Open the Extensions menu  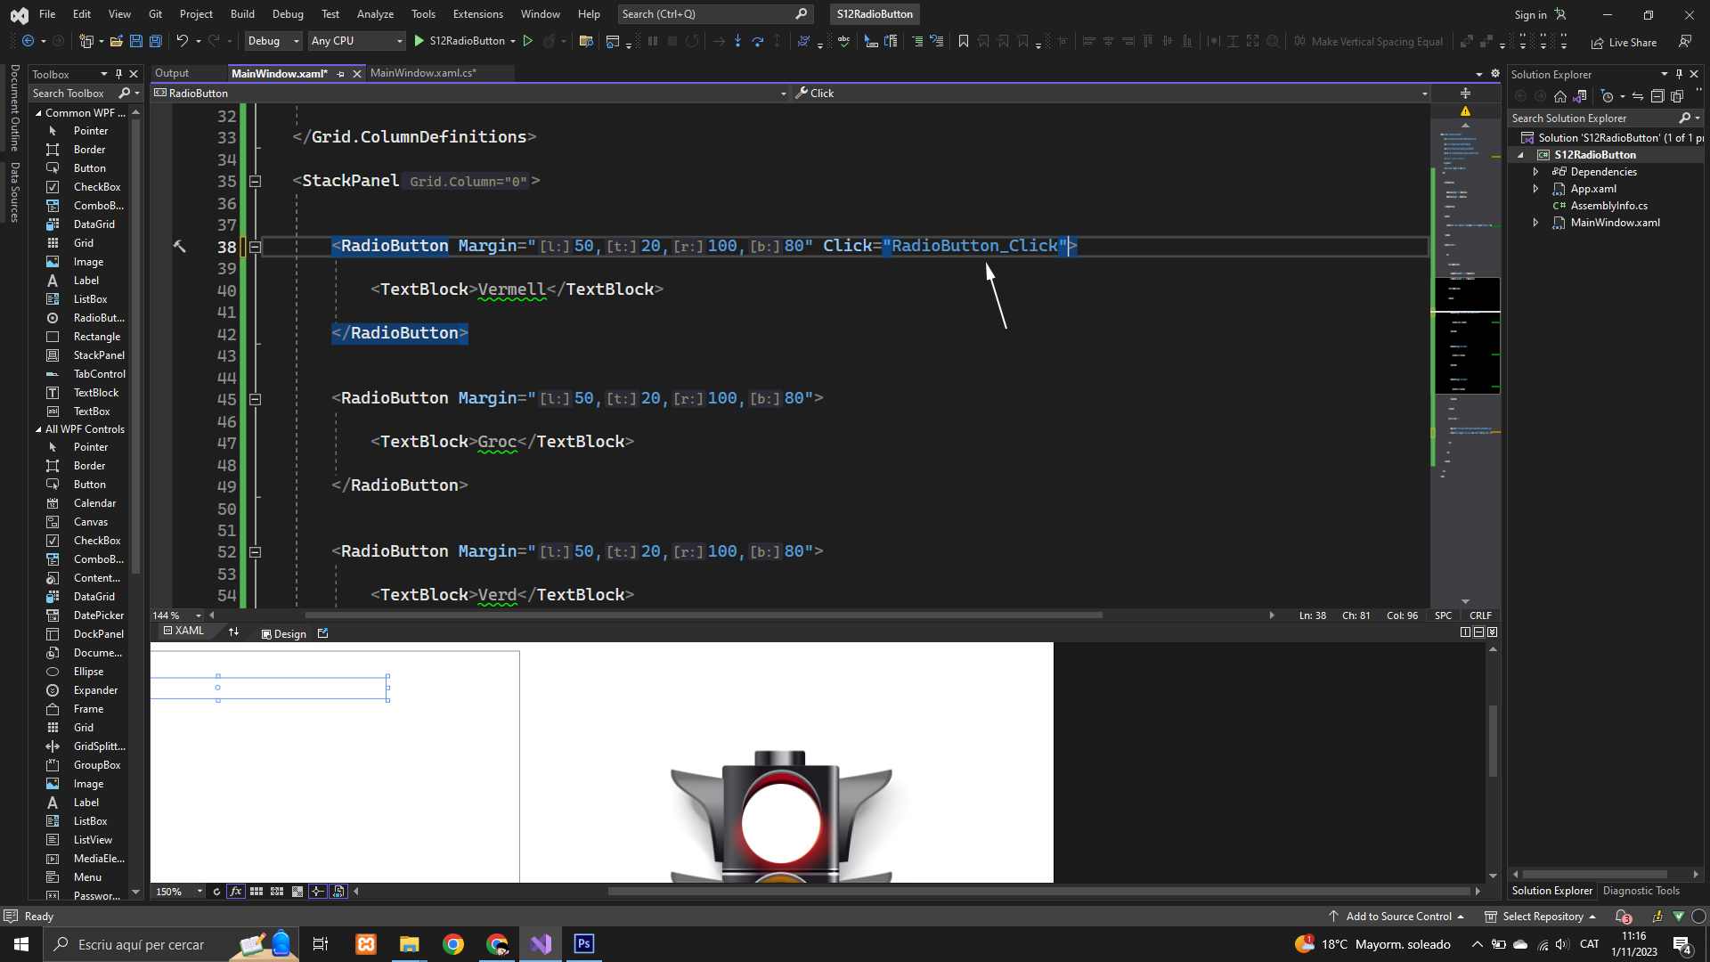point(477,14)
